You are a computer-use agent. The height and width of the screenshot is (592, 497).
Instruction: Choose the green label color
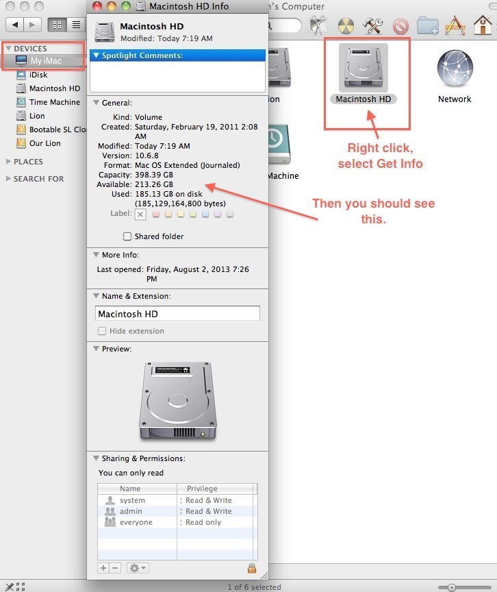192,214
